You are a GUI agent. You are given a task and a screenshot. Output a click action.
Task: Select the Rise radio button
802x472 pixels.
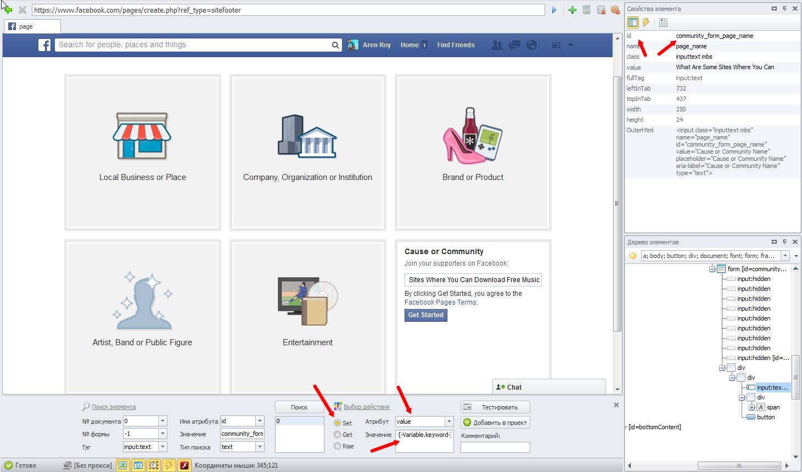click(337, 446)
